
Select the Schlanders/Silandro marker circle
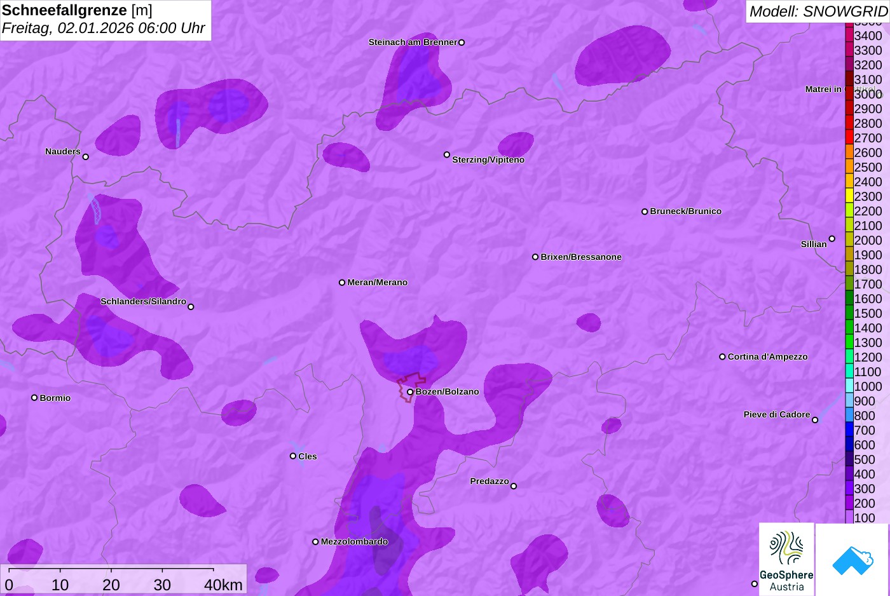click(x=191, y=307)
